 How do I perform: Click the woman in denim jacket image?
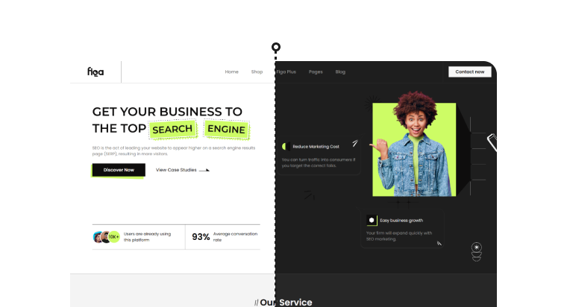[414, 149]
